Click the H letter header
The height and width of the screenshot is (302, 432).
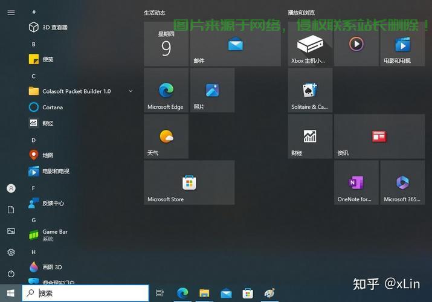[x=34, y=252]
